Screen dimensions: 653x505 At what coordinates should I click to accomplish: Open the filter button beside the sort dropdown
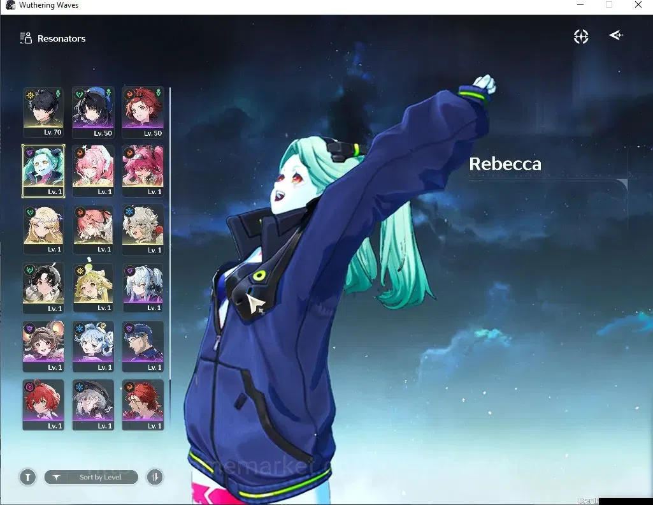click(28, 477)
